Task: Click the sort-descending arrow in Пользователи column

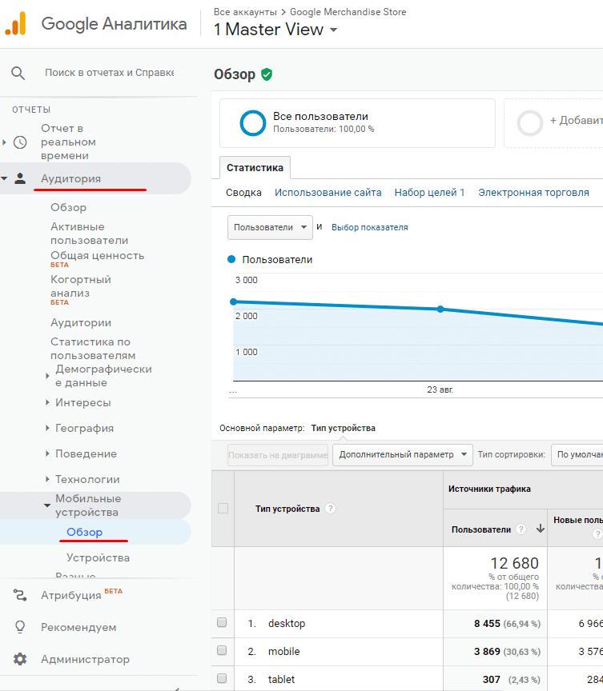Action: pos(540,529)
